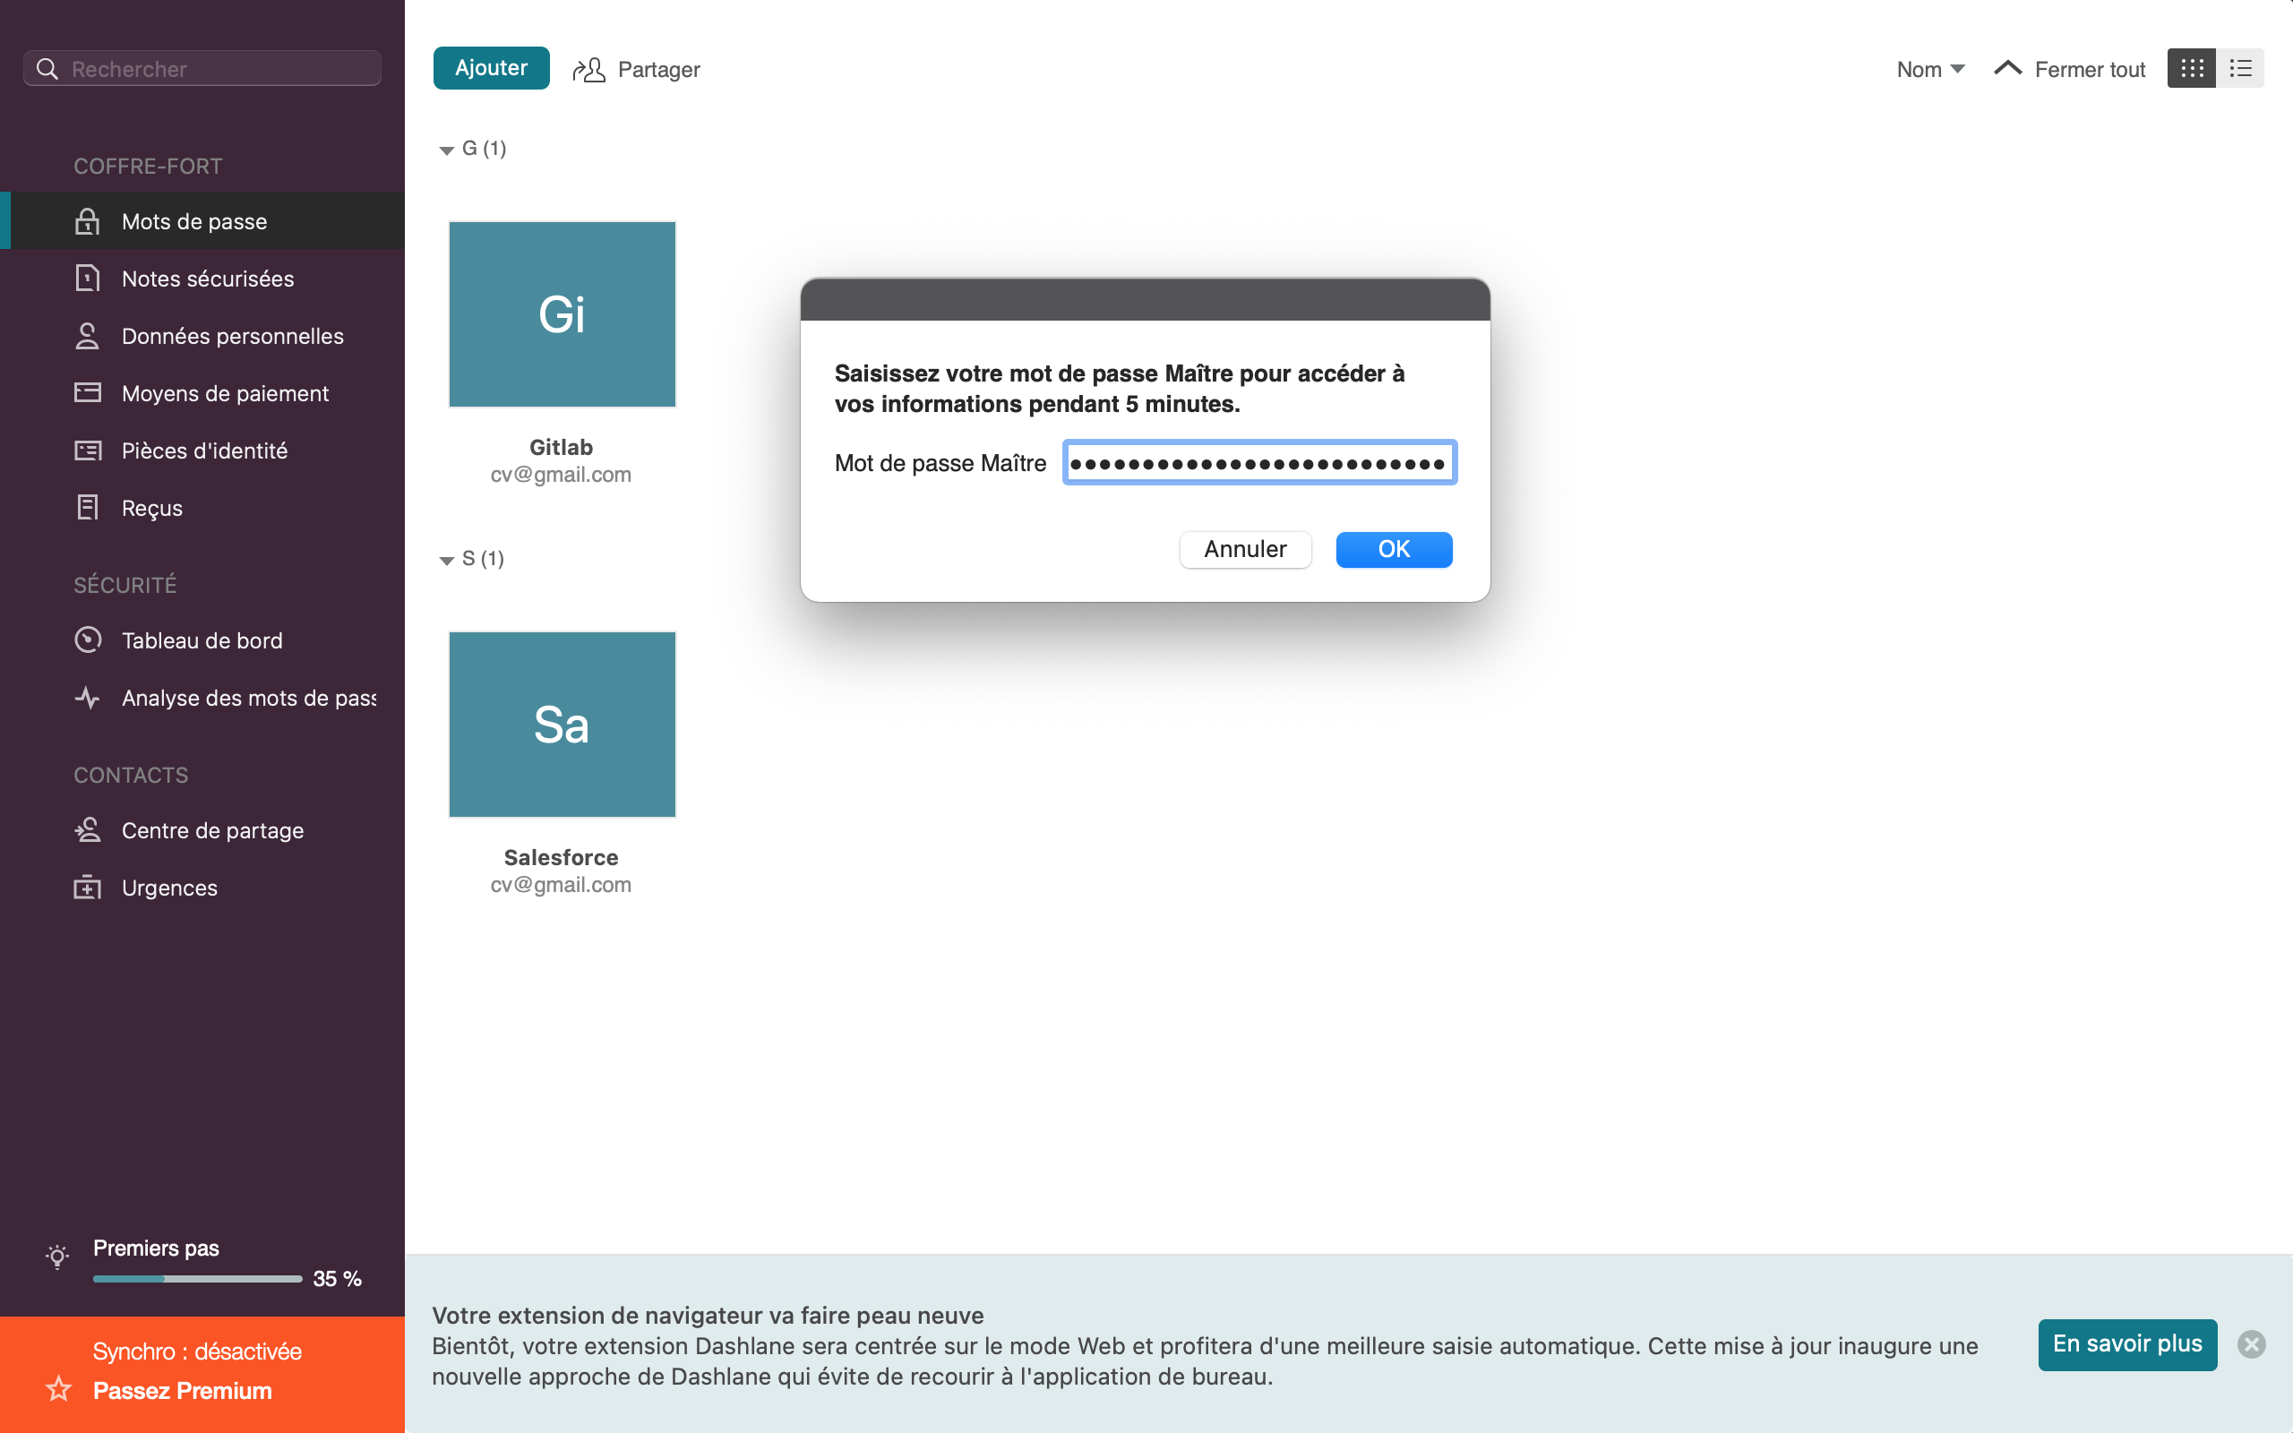Dismiss the browser extension banner

(x=2251, y=1344)
